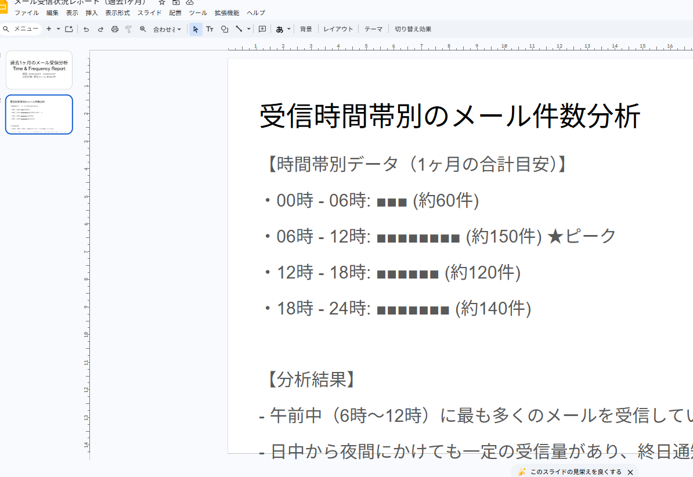This screenshot has width=693, height=477.
Task: Select the text box tool
Action: 210,29
